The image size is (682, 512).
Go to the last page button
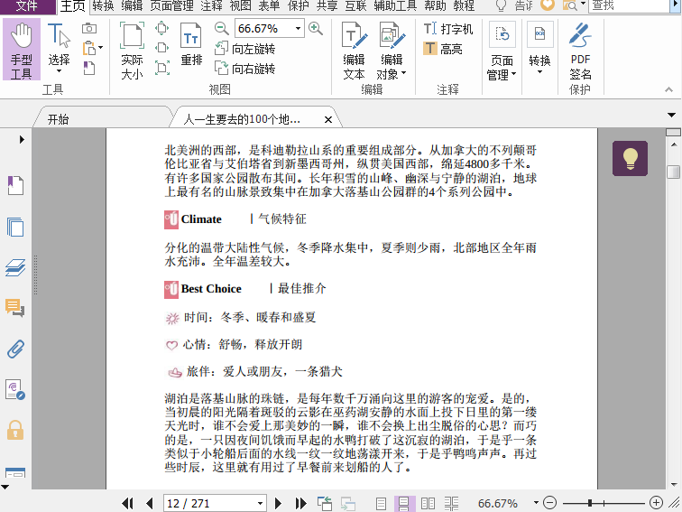pyautogui.click(x=301, y=503)
